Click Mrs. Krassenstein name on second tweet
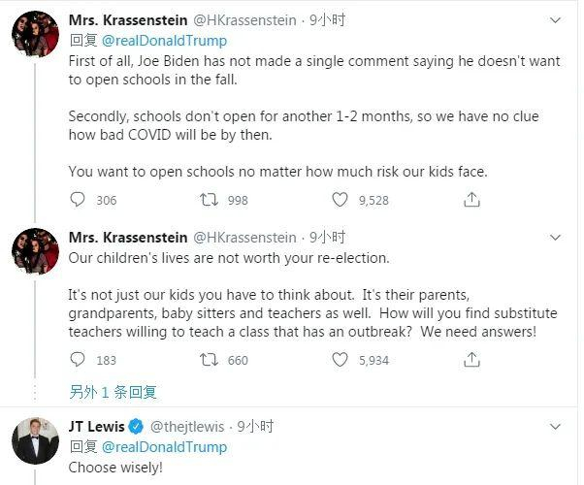The image size is (584, 485). point(128,238)
